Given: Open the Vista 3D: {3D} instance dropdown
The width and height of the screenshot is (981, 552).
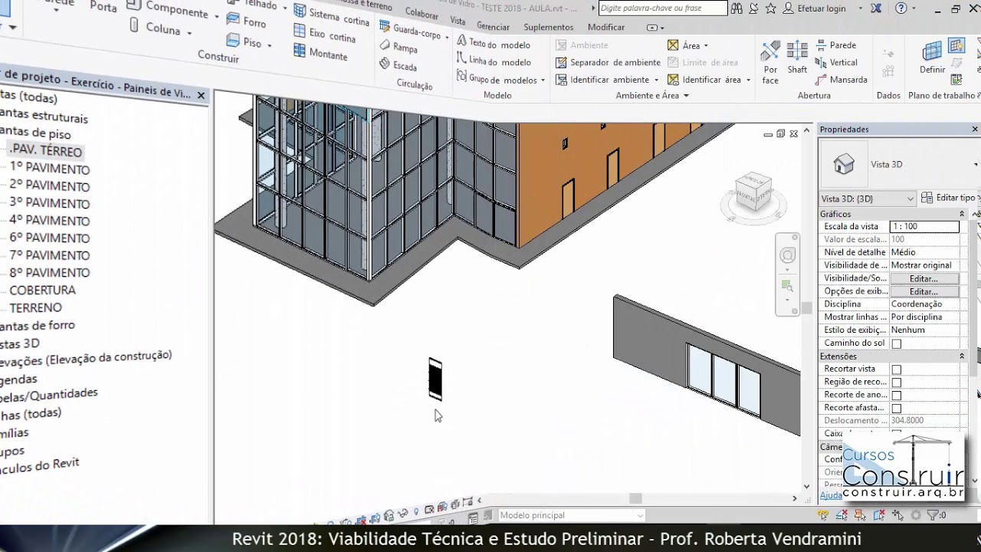Looking at the screenshot, I should 868,199.
